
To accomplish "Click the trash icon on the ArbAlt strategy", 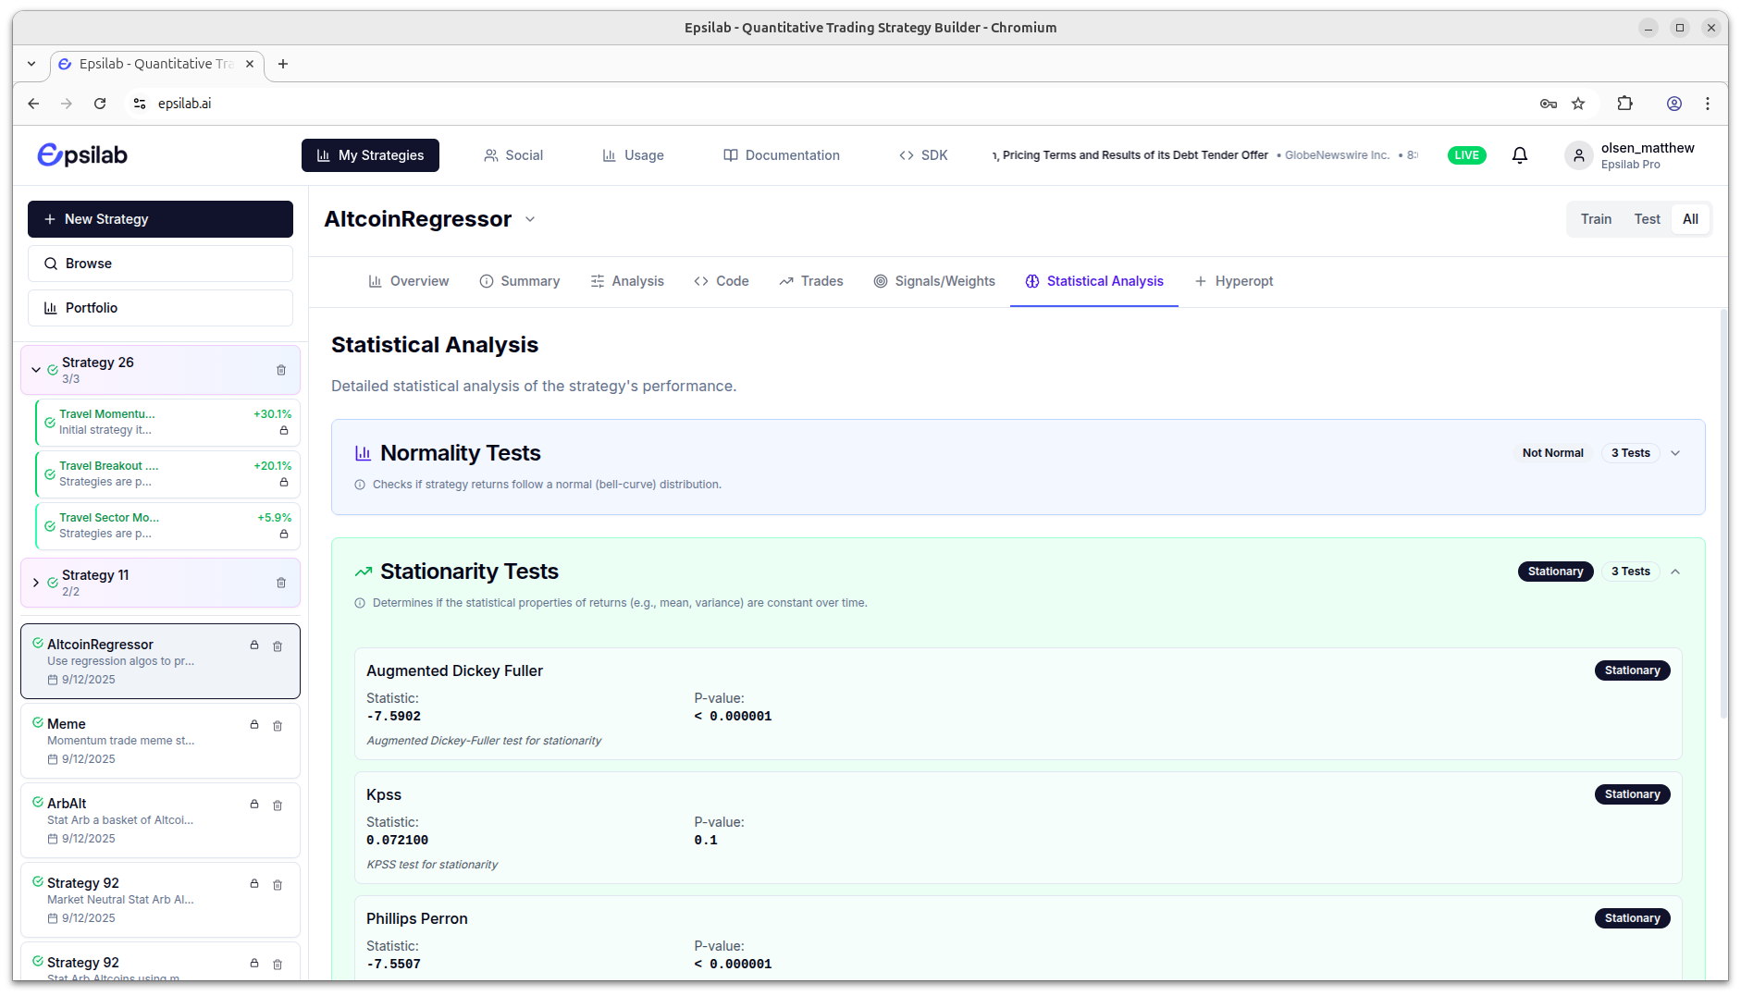I will click(x=278, y=805).
